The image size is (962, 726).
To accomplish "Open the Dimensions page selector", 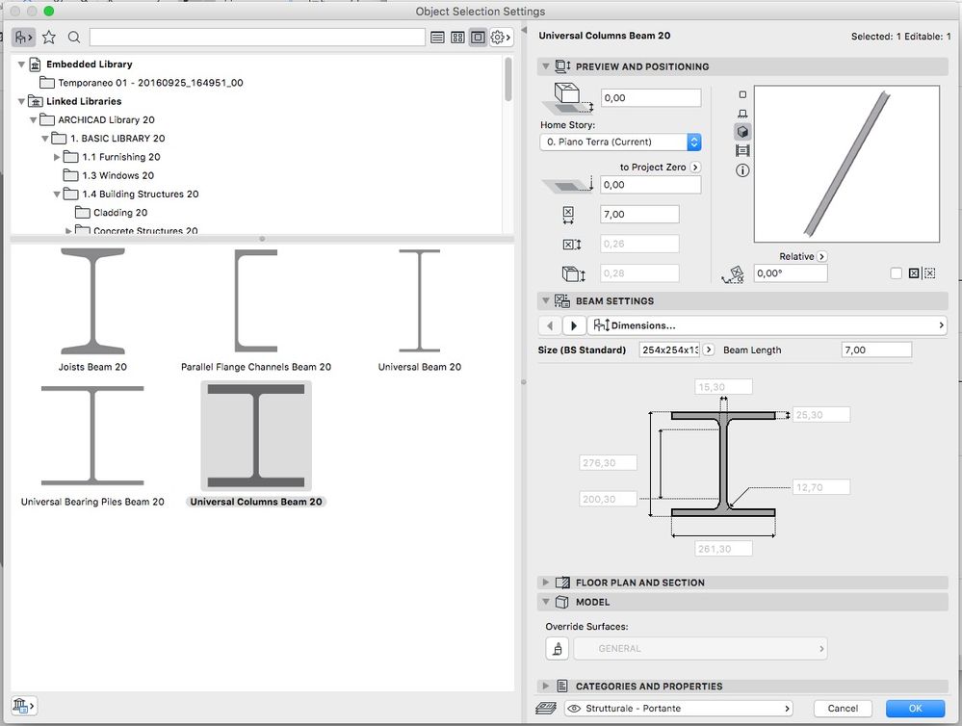I will click(767, 325).
